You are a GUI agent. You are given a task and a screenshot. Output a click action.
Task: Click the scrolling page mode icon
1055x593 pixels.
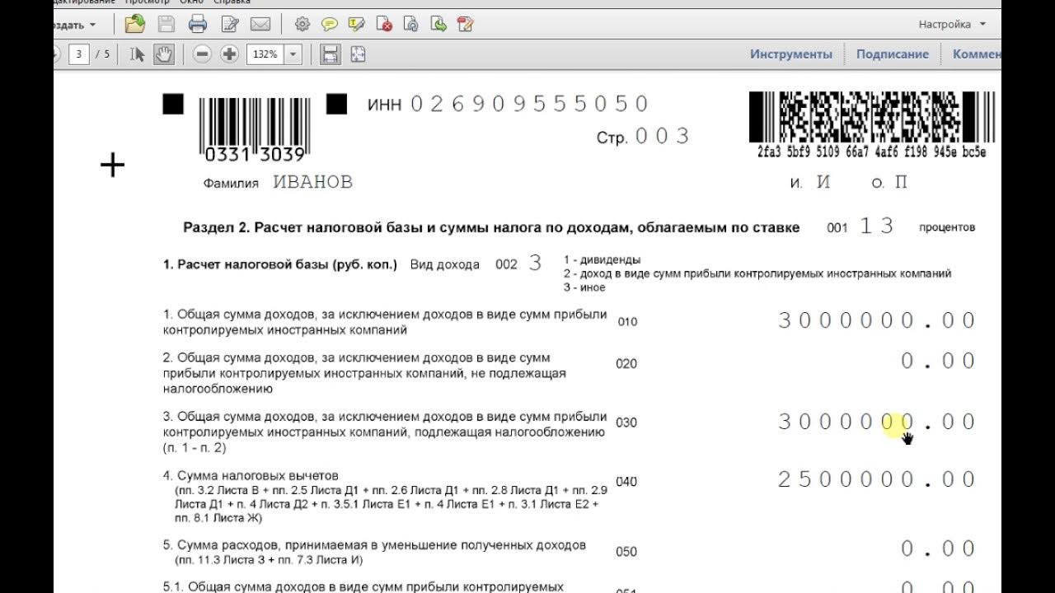click(331, 54)
